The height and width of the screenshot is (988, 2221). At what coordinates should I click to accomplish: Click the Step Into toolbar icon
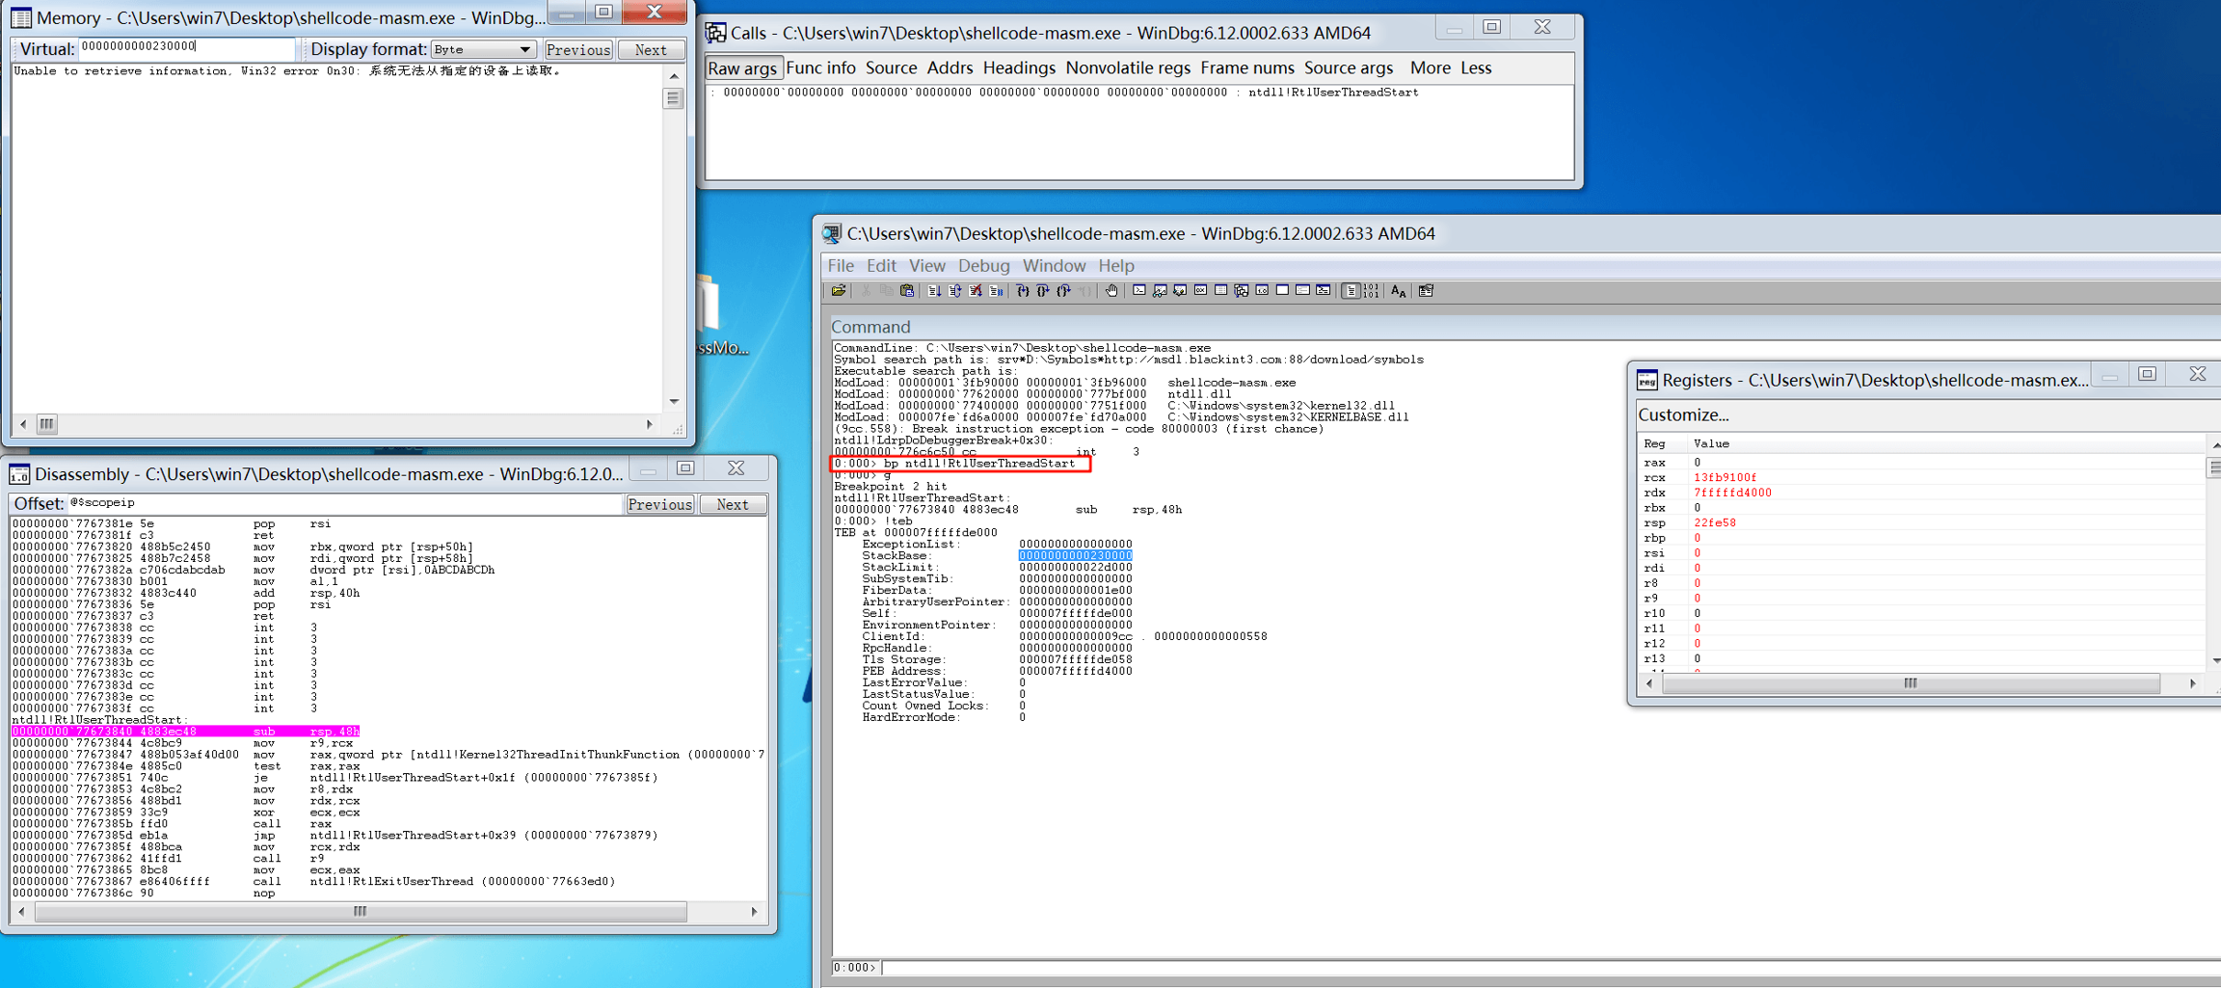[1023, 291]
